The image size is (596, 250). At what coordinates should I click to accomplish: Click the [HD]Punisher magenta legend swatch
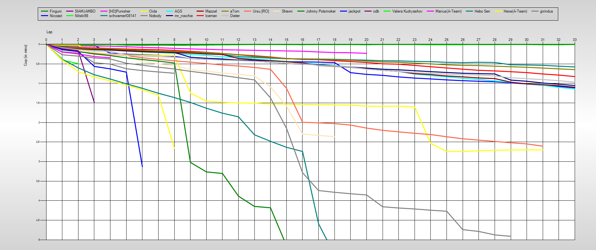click(x=104, y=11)
